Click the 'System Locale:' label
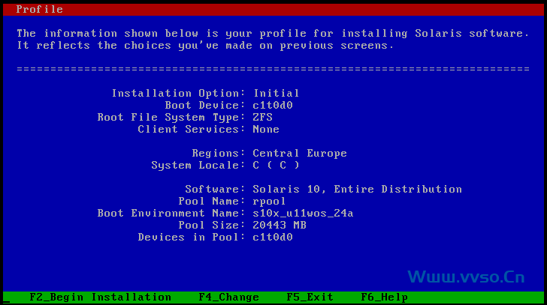Screen dimensions: 547x305 point(198,166)
